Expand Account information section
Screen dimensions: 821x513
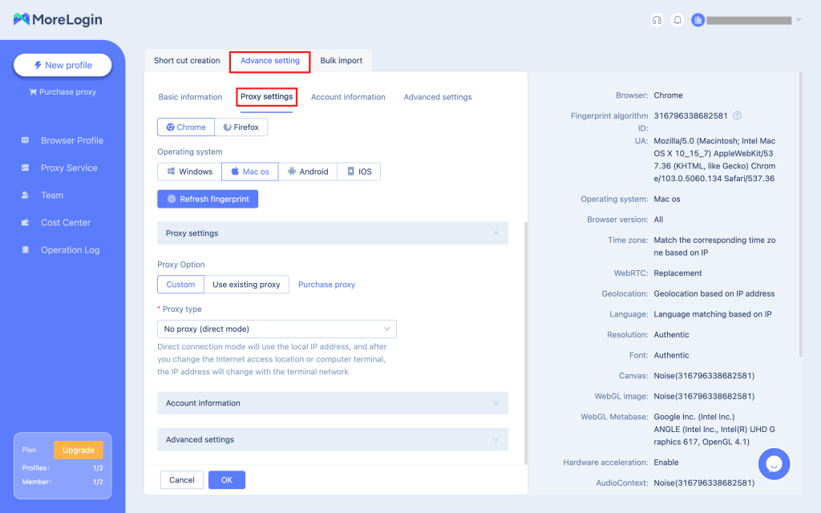[333, 403]
